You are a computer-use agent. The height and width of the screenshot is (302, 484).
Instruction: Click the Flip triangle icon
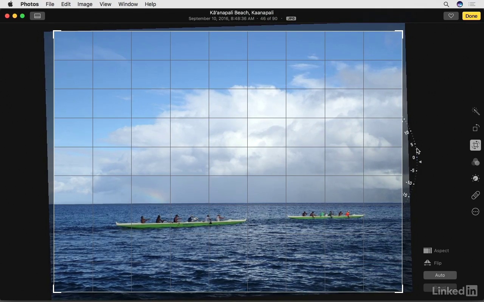click(427, 263)
